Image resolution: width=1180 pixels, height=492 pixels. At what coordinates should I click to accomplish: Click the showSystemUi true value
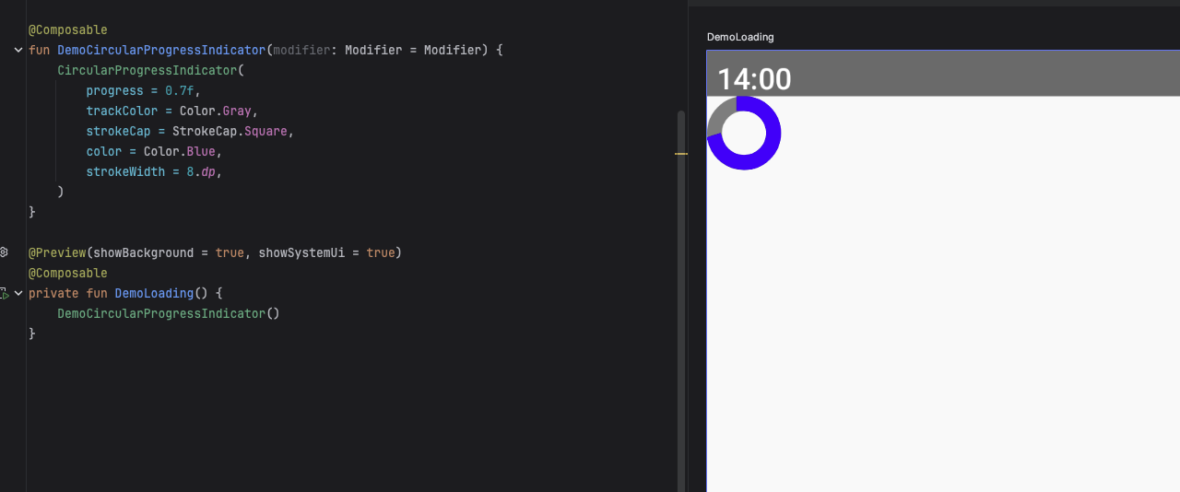(380, 252)
